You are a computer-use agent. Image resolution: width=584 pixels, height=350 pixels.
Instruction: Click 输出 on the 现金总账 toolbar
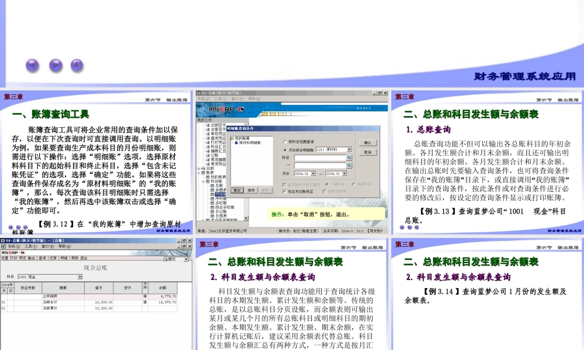pos(30,258)
